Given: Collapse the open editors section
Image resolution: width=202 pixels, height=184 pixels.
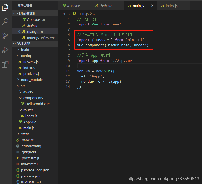Looking at the screenshot, I should [35, 13].
